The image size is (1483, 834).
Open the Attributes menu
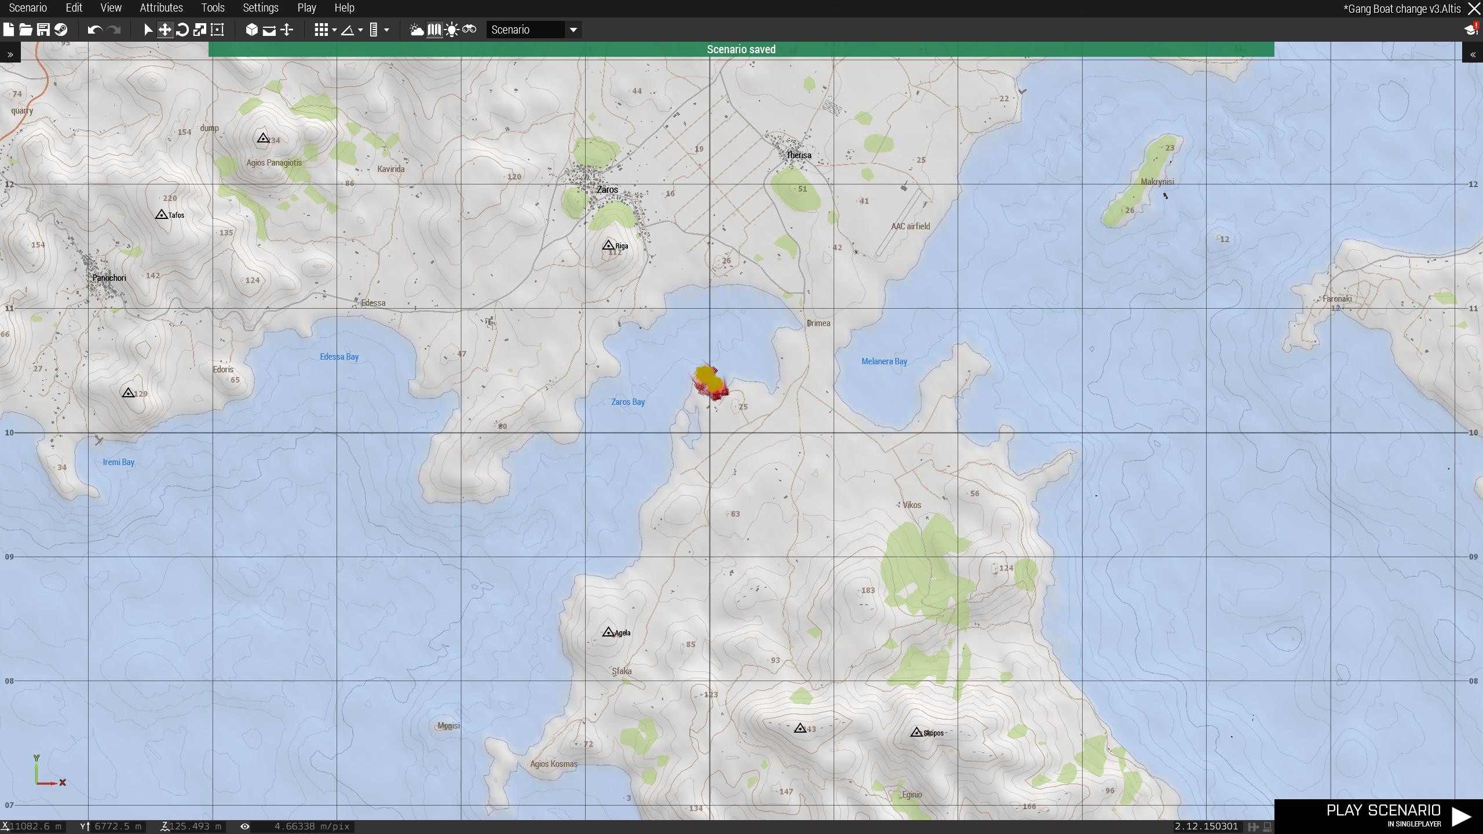(x=161, y=8)
